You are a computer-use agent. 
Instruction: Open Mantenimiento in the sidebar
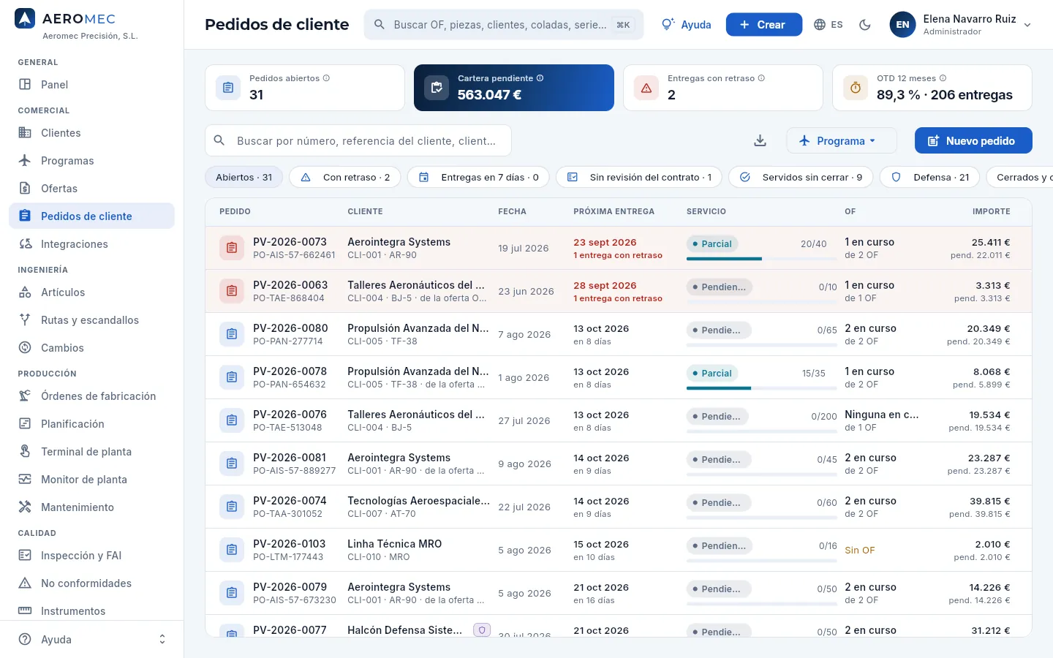(x=91, y=507)
